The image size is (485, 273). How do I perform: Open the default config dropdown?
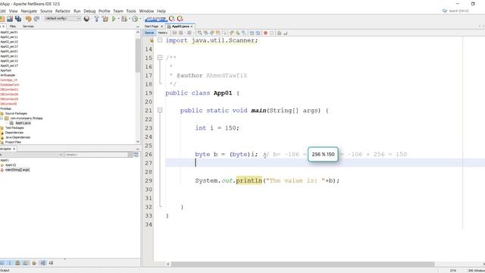[62, 18]
